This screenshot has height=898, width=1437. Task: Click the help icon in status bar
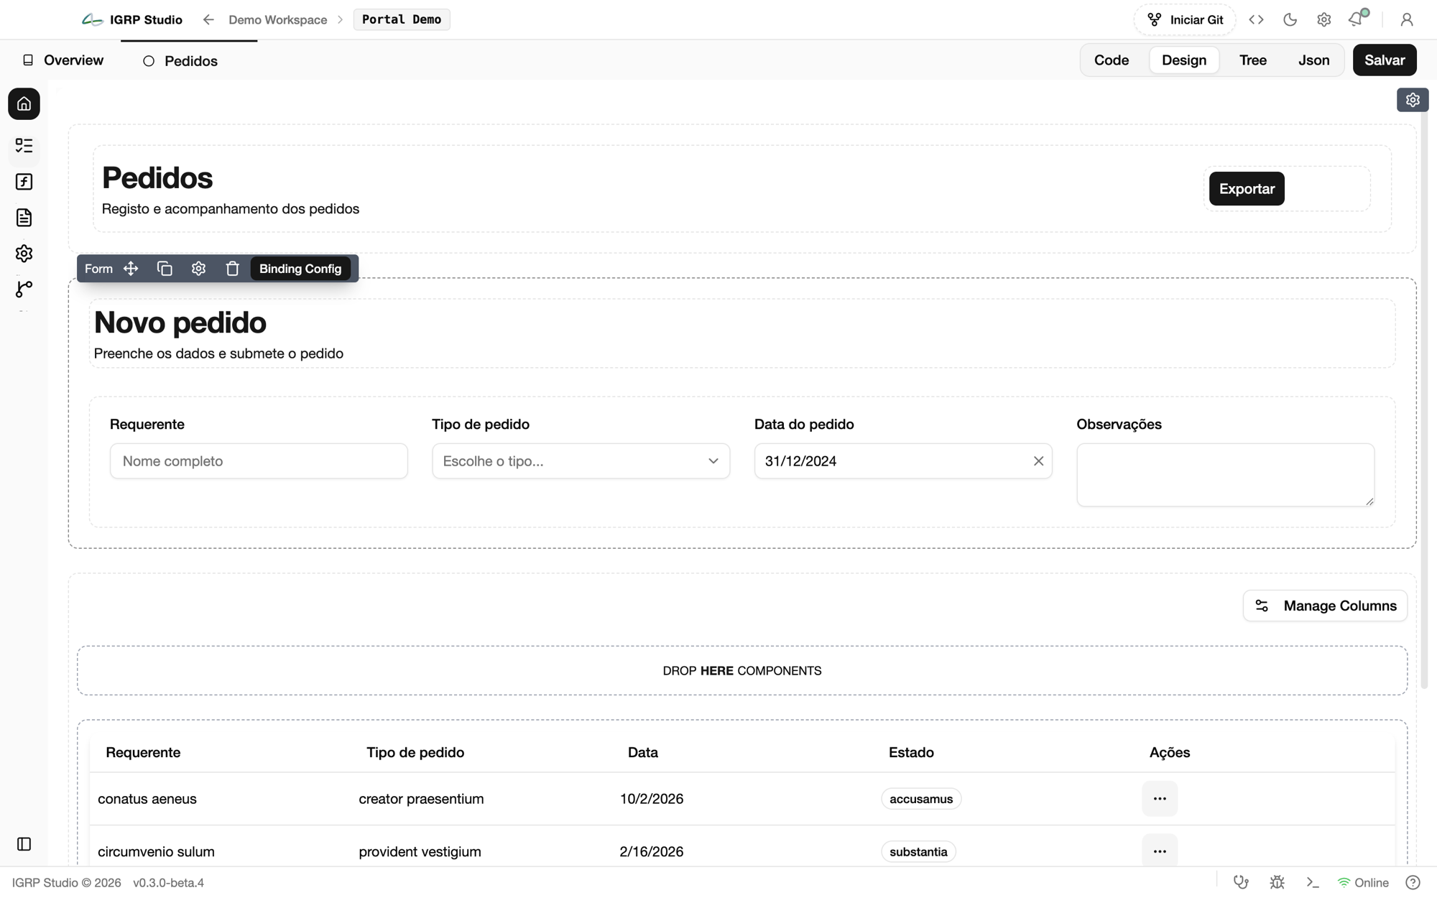pos(1413,882)
